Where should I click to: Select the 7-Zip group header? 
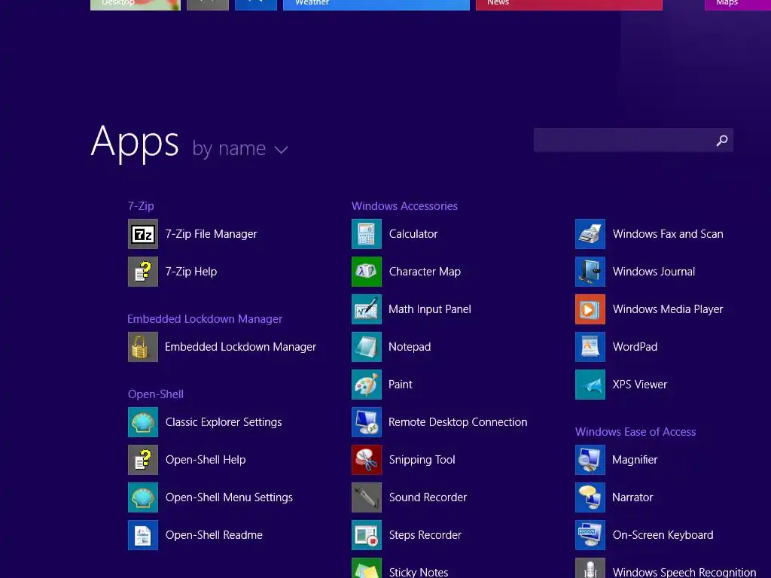pyautogui.click(x=141, y=206)
